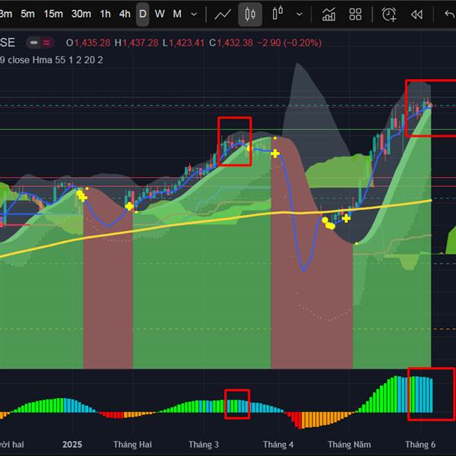The width and height of the screenshot is (456, 456).
Task: Select the 15m timeframe
Action: pyautogui.click(x=53, y=14)
